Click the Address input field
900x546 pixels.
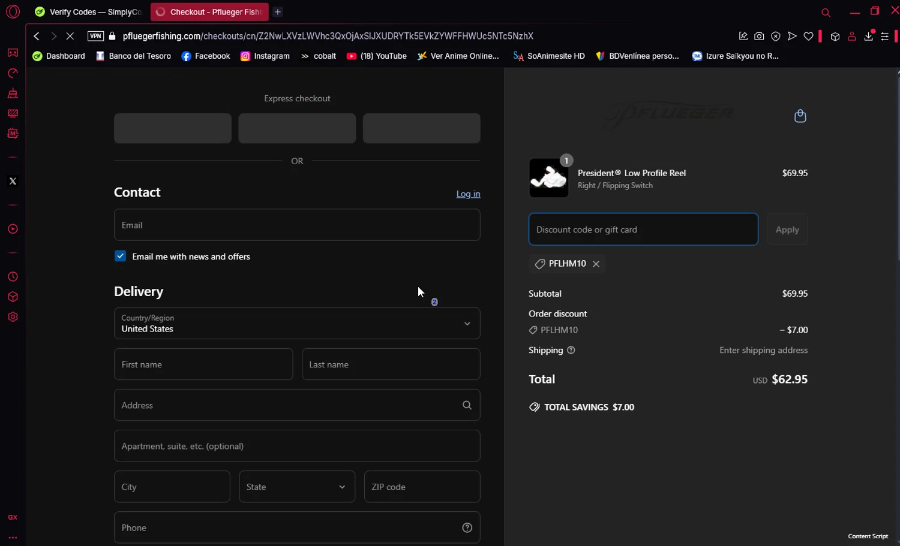297,405
